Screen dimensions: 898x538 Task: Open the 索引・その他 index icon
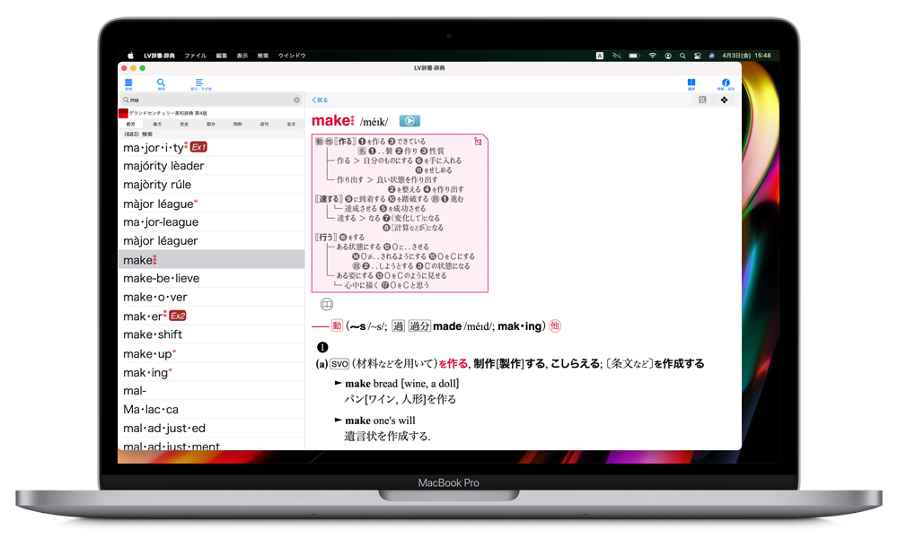(x=199, y=83)
